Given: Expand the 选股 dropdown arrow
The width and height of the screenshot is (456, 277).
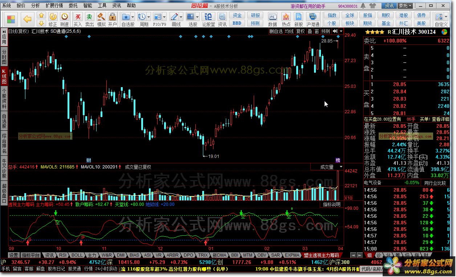Looking at the screenshot, I should click(198, 17).
